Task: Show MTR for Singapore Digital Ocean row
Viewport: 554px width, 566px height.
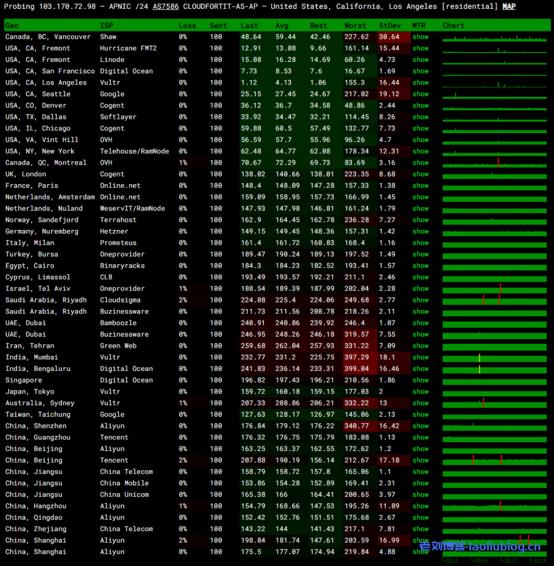Action: click(x=420, y=380)
